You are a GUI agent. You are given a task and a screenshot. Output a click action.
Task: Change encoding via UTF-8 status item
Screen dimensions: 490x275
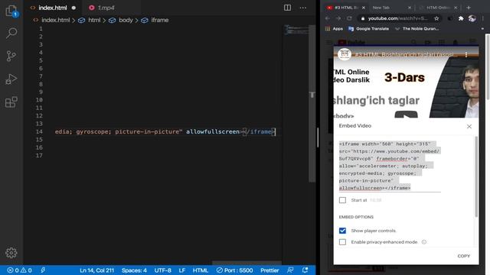162,270
